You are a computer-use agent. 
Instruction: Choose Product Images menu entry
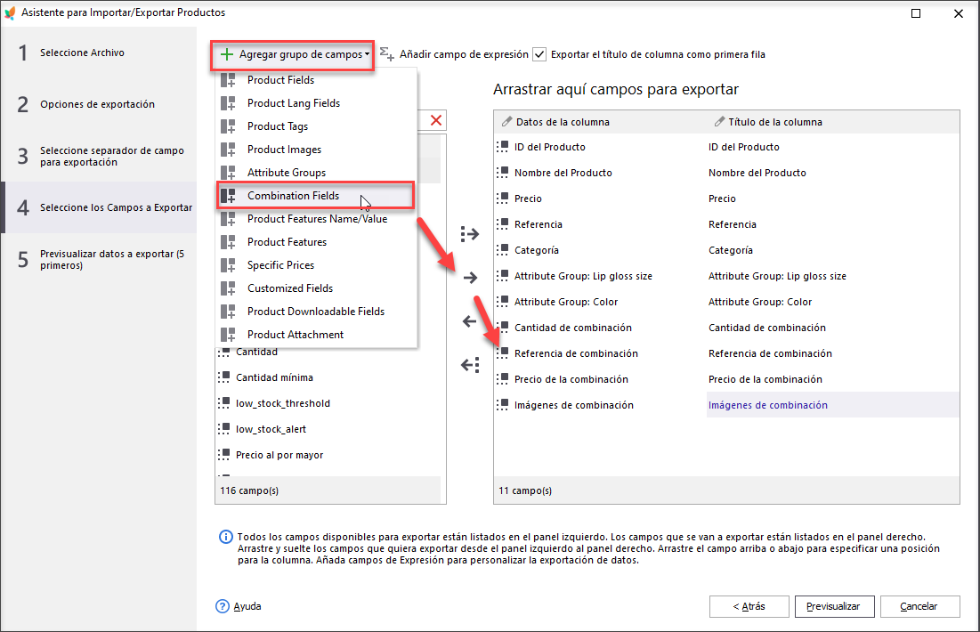[x=284, y=150]
